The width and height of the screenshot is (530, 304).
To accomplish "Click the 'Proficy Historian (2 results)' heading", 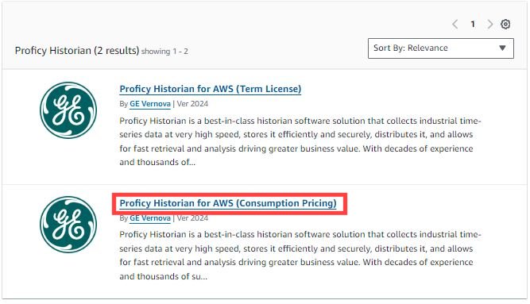I will (77, 51).
